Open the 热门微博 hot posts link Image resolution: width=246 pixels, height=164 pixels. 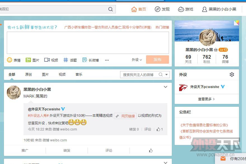coord(162,27)
